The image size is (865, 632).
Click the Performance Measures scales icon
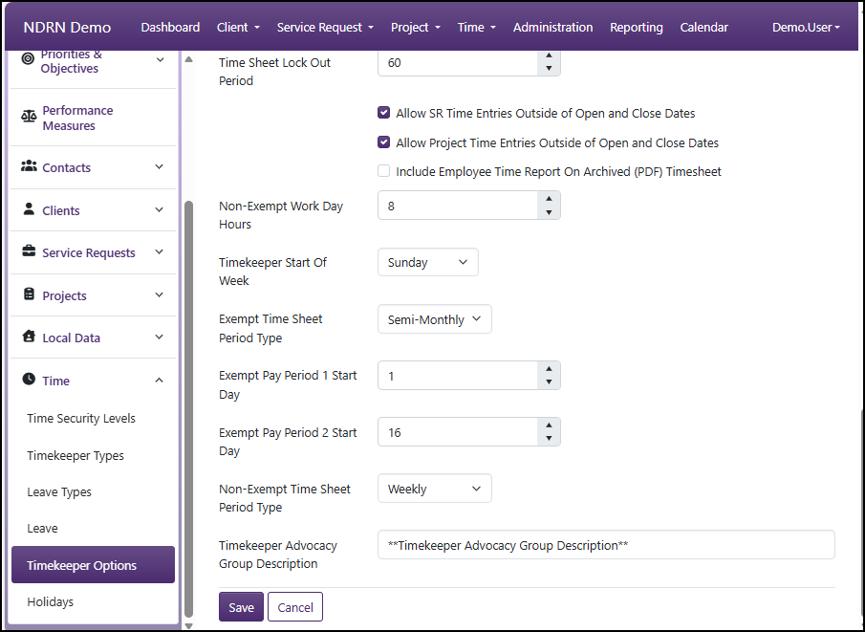[x=29, y=117]
